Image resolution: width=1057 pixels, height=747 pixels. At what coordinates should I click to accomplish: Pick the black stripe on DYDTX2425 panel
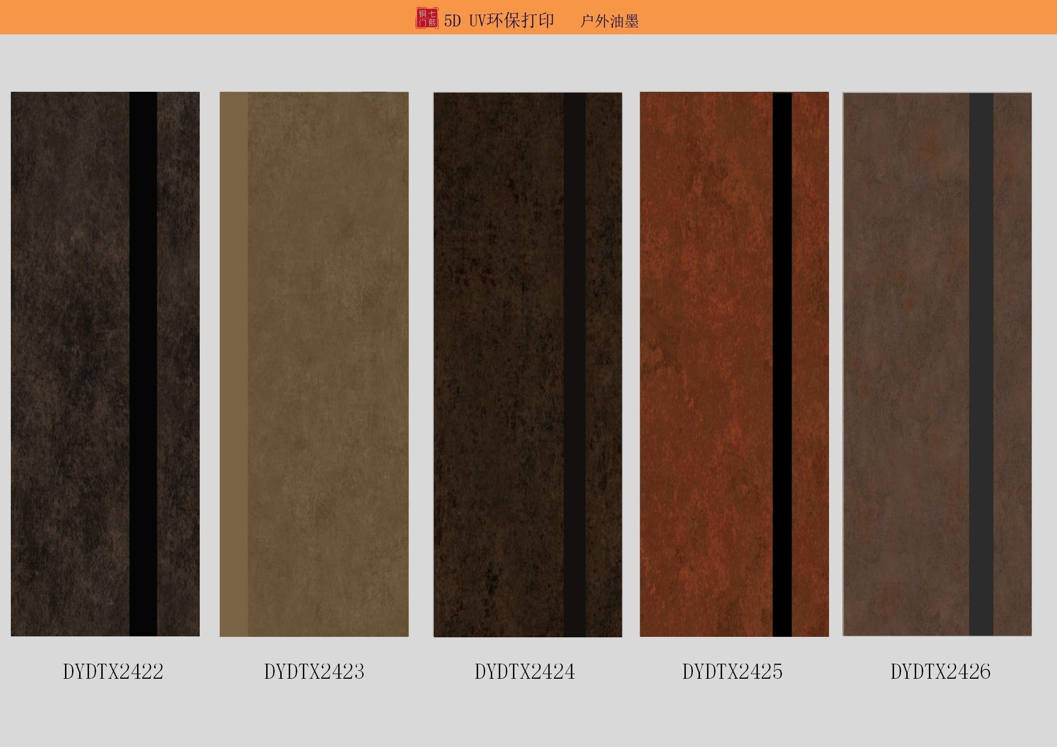click(x=782, y=363)
